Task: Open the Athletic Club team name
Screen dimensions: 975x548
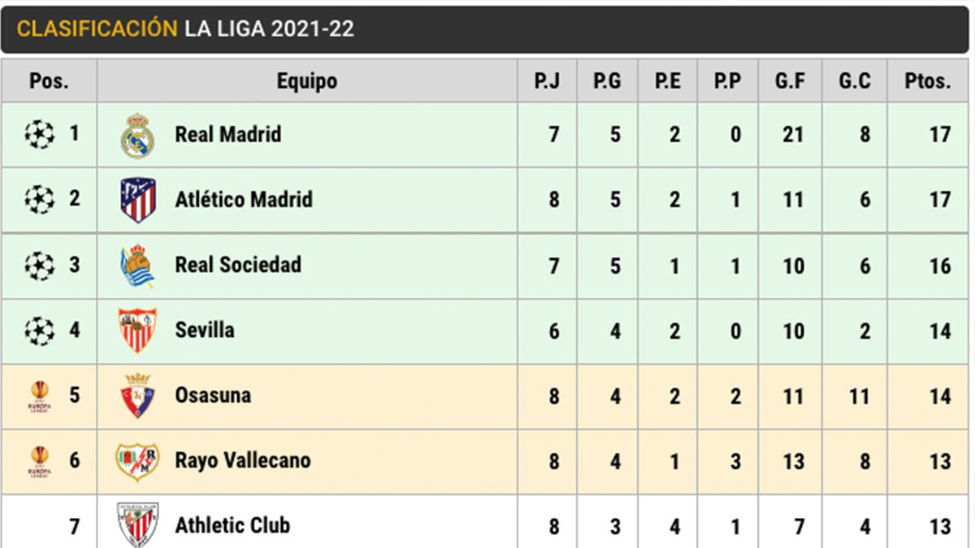Action: [232, 526]
